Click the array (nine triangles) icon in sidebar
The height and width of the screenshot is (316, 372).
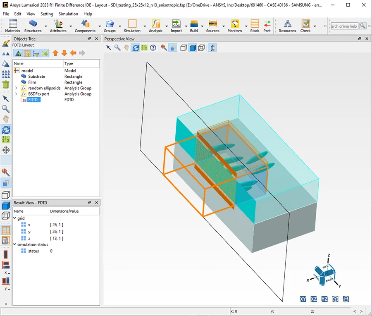coord(6,74)
